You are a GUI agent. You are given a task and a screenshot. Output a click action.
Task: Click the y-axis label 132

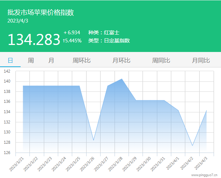tap(7, 122)
